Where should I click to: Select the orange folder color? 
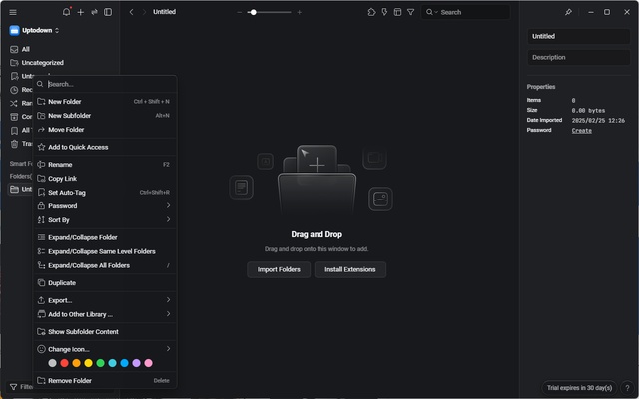pyautogui.click(x=76, y=363)
